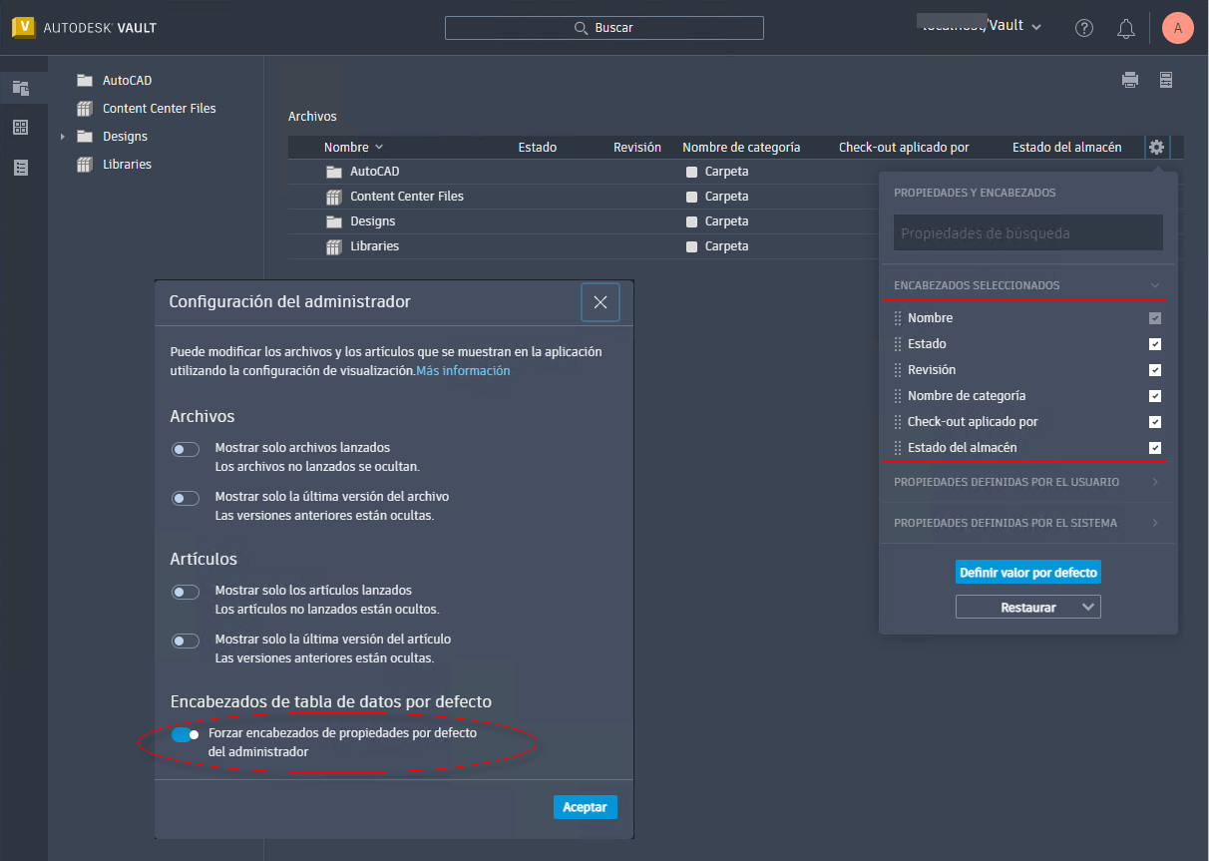Click the search magnifier icon in Buscar
This screenshot has height=861, width=1209.
point(582,28)
